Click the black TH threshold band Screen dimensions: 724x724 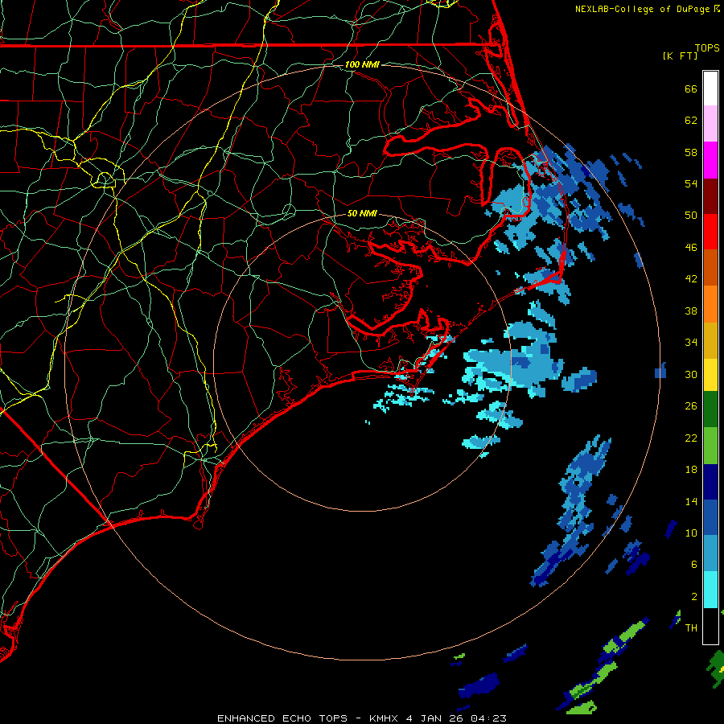click(710, 626)
